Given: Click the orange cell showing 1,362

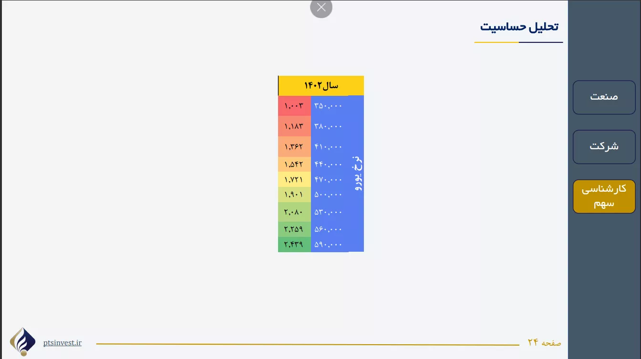Looking at the screenshot, I should pos(294,147).
